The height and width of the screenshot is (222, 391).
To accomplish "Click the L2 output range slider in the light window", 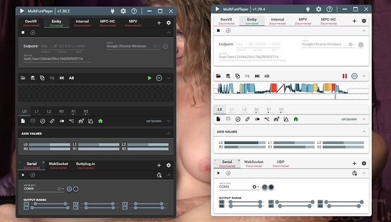I will coord(344,202).
